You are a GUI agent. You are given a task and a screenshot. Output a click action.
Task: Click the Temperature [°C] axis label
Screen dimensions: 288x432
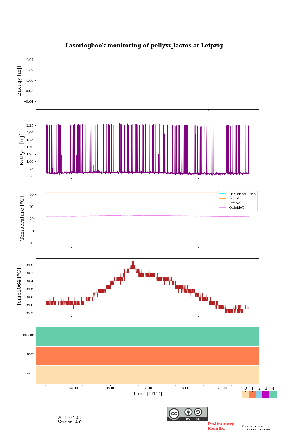(22, 218)
